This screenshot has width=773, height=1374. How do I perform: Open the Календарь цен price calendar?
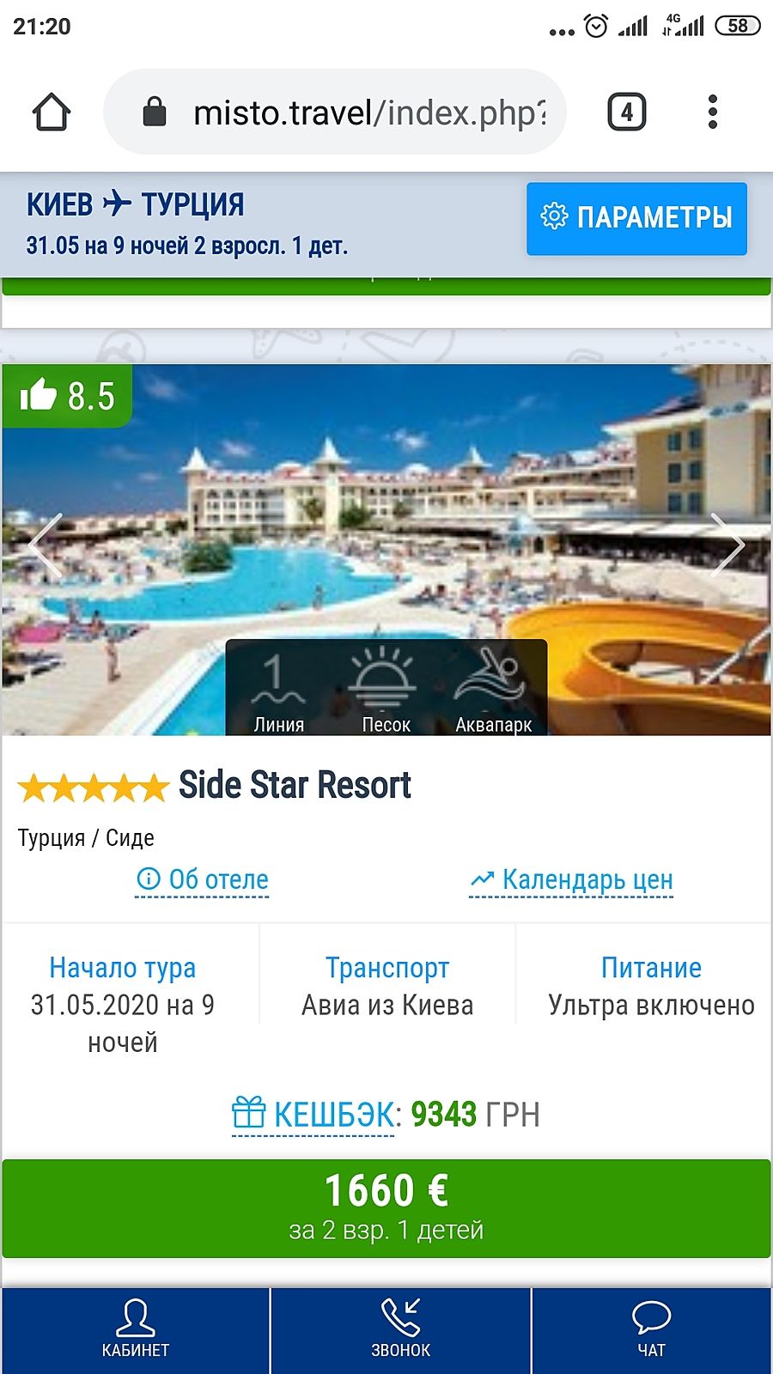point(571,880)
